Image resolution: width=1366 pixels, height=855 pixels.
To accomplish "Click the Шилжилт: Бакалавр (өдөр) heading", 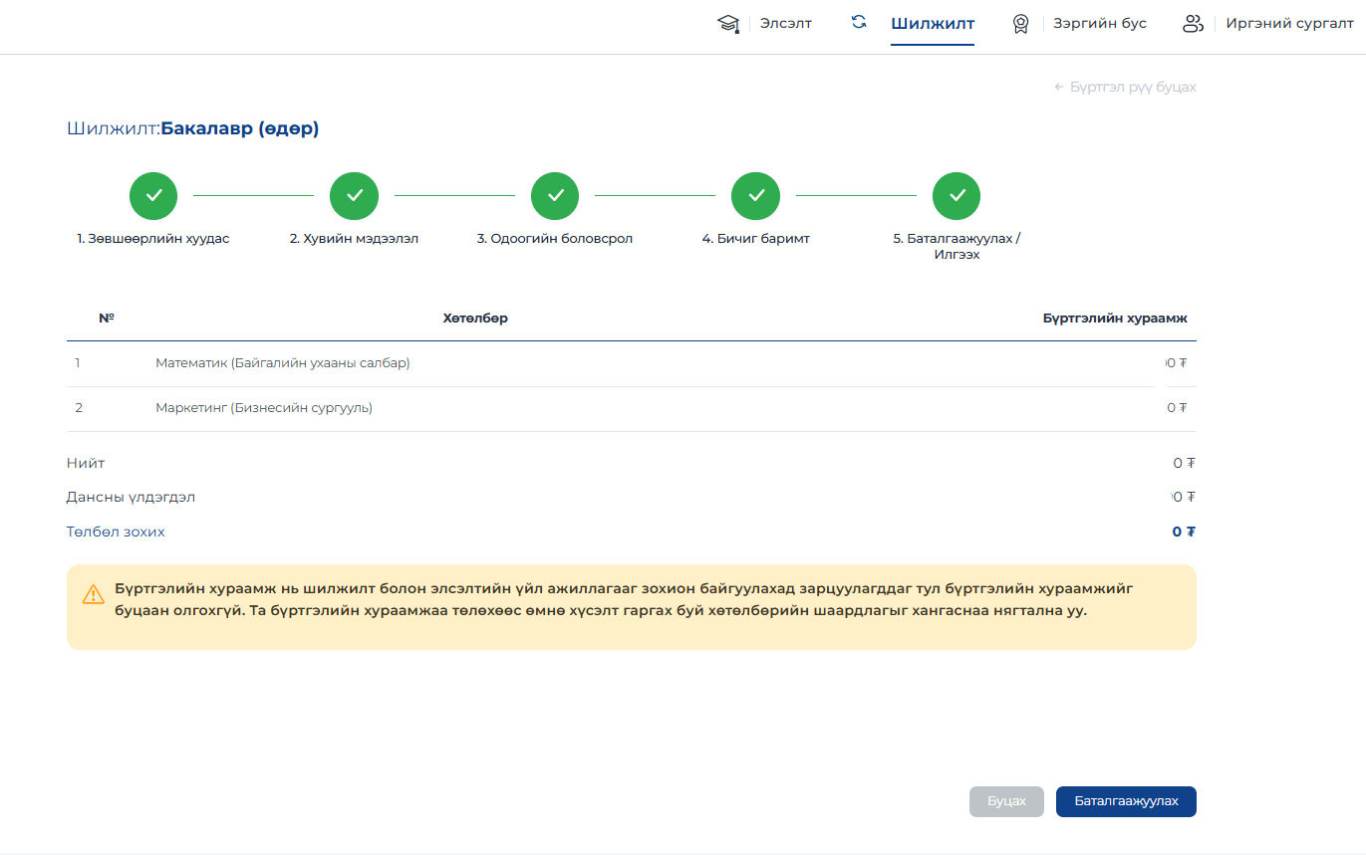I will (193, 128).
